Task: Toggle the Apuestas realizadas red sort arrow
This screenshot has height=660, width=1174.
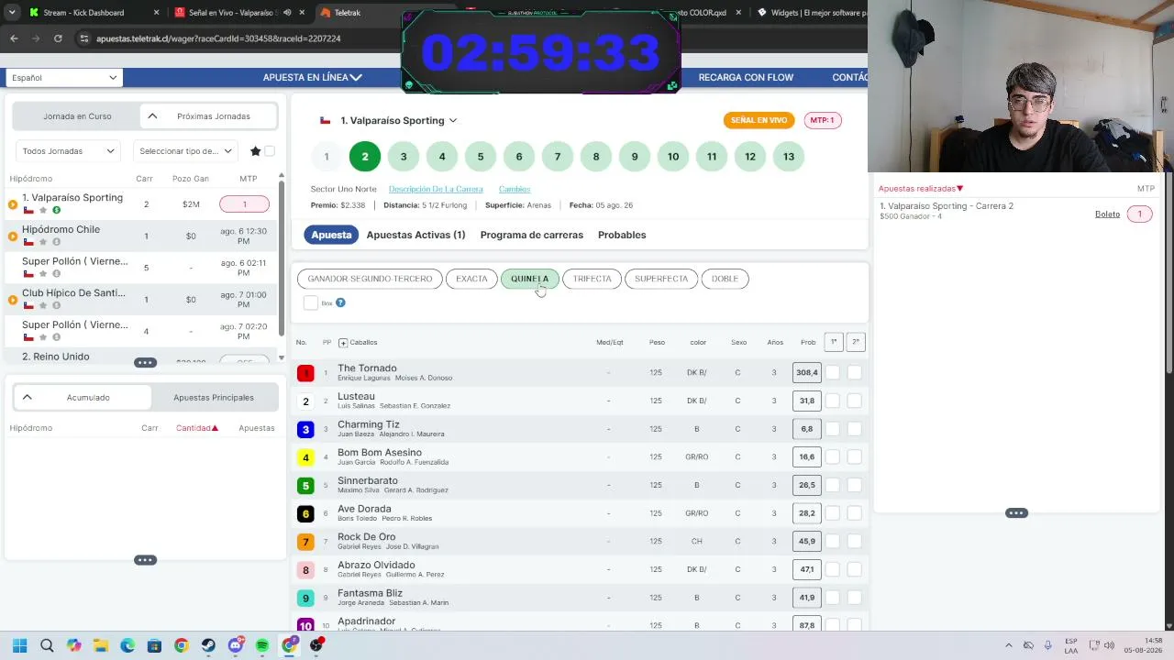Action: point(960,189)
